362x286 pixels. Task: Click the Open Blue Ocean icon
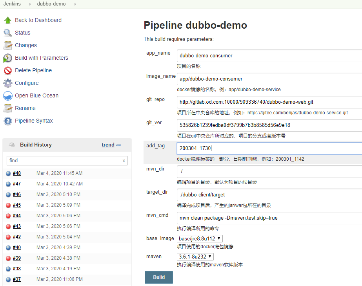(x=8, y=95)
